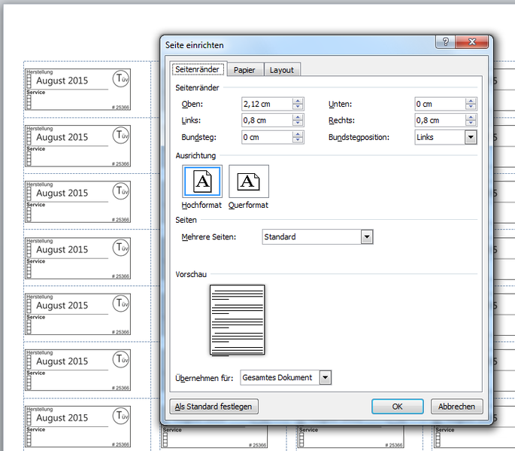
Task: Click the help question mark button
Action: (x=446, y=43)
